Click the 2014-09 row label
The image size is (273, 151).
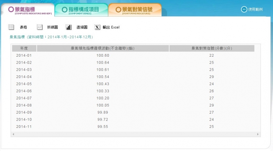pos(24,113)
